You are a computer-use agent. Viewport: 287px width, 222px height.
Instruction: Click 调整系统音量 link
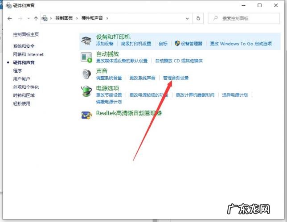[109, 78]
